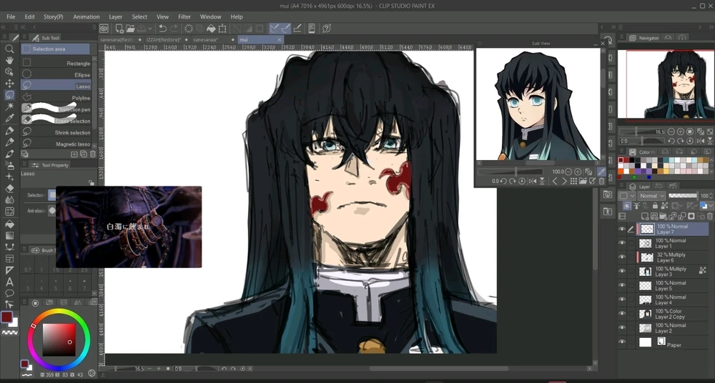Click the dark red foreground color swatch
715x383 pixels.
tap(6, 317)
